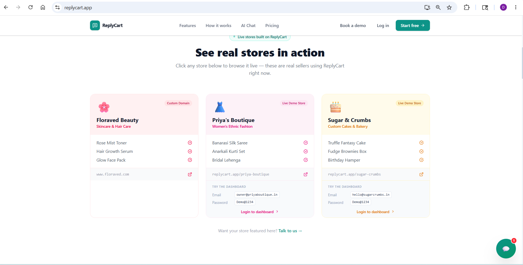Open the tab search side panel icon
Viewport: 523px width, 265px height.
click(485, 7)
